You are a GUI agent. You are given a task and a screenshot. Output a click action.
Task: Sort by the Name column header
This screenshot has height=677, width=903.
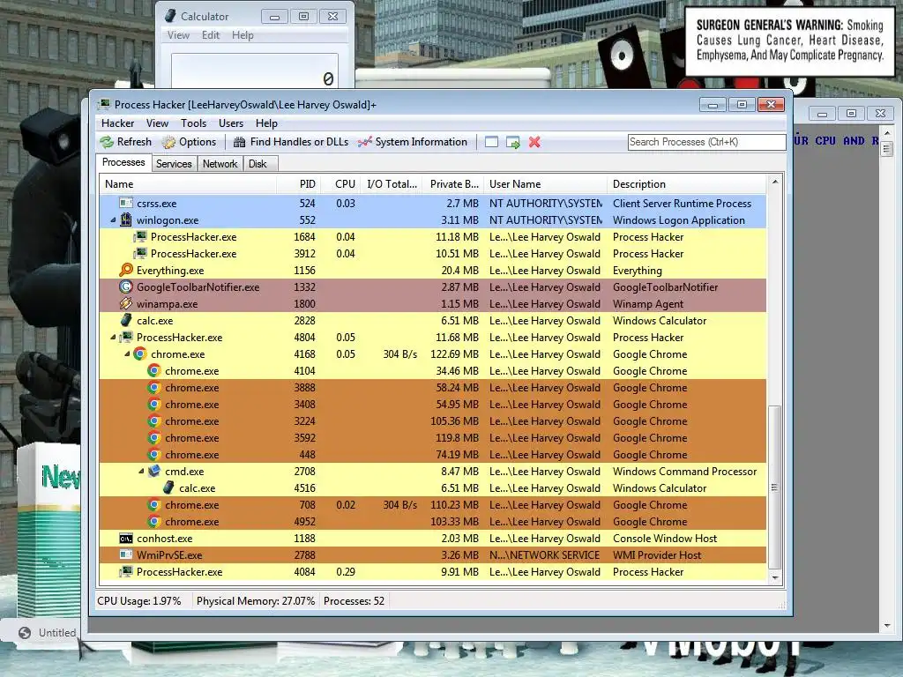(188, 184)
